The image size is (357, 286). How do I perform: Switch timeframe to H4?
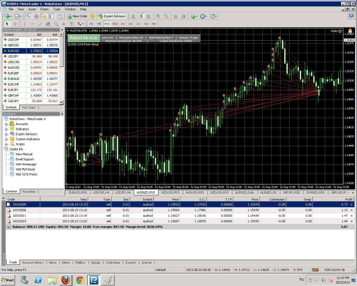click(x=131, y=24)
